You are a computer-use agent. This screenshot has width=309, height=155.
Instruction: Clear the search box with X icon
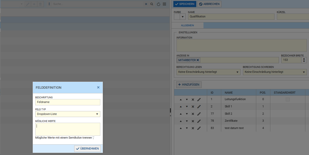146,4
